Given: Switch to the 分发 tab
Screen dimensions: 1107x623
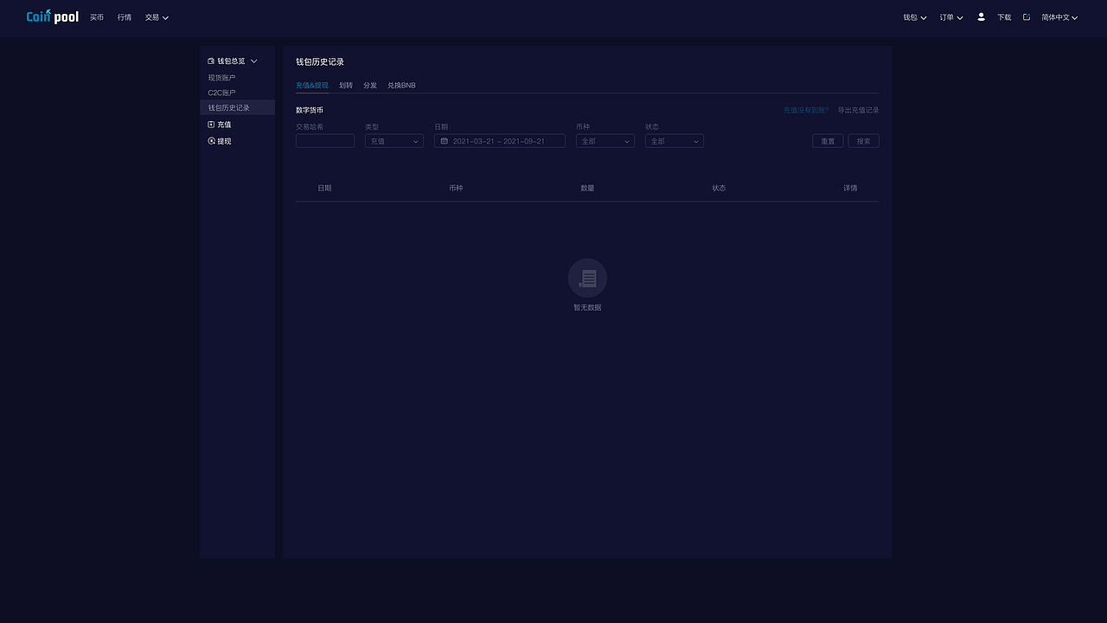Looking at the screenshot, I should (x=370, y=86).
